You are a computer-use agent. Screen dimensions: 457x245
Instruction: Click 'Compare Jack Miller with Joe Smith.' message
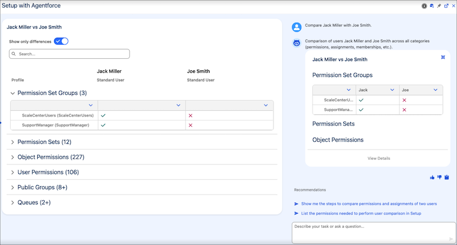[x=338, y=25]
